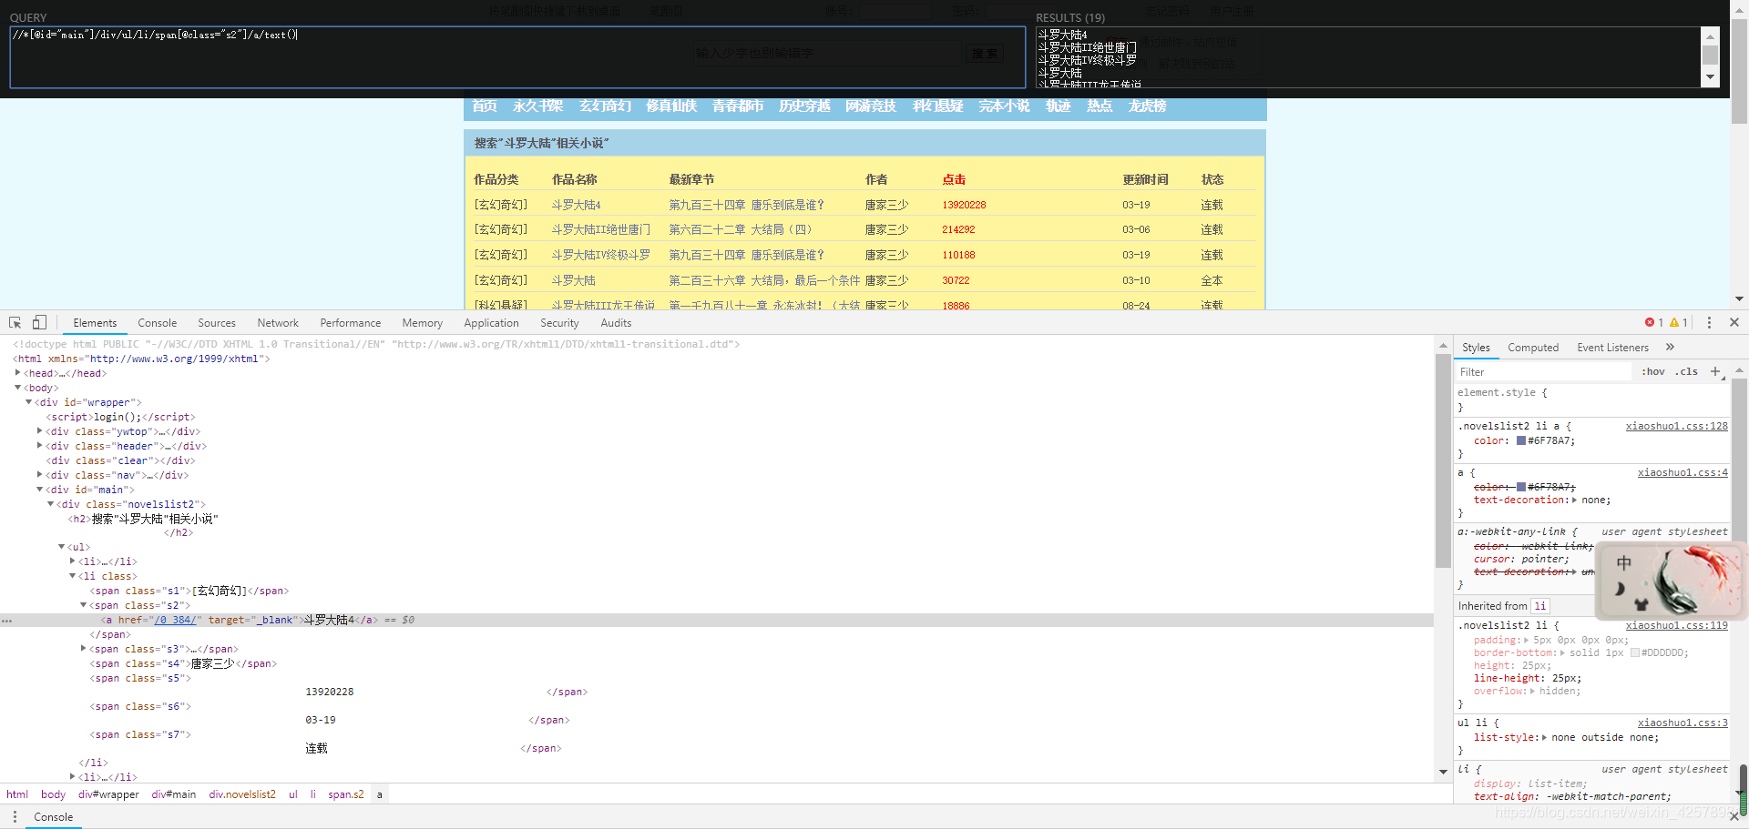Open the DevTools three-dot customize menu
Screen dimensions: 1749x829
tap(1709, 323)
